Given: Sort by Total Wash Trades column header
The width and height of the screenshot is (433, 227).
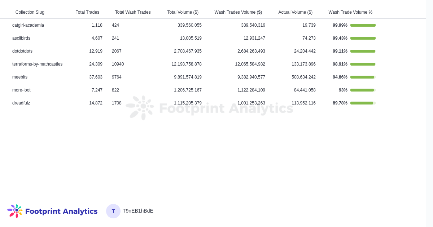Looking at the screenshot, I should [133, 12].
